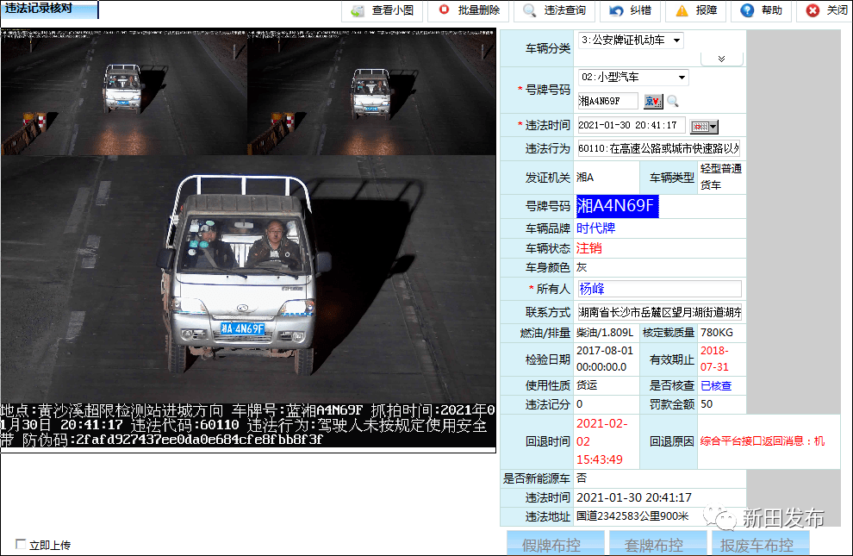
Task: Open 帮助 help
Action: pos(761,11)
